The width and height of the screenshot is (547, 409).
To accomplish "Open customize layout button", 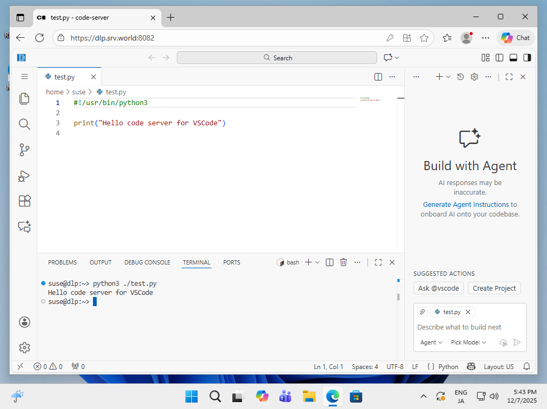I will coord(486,58).
